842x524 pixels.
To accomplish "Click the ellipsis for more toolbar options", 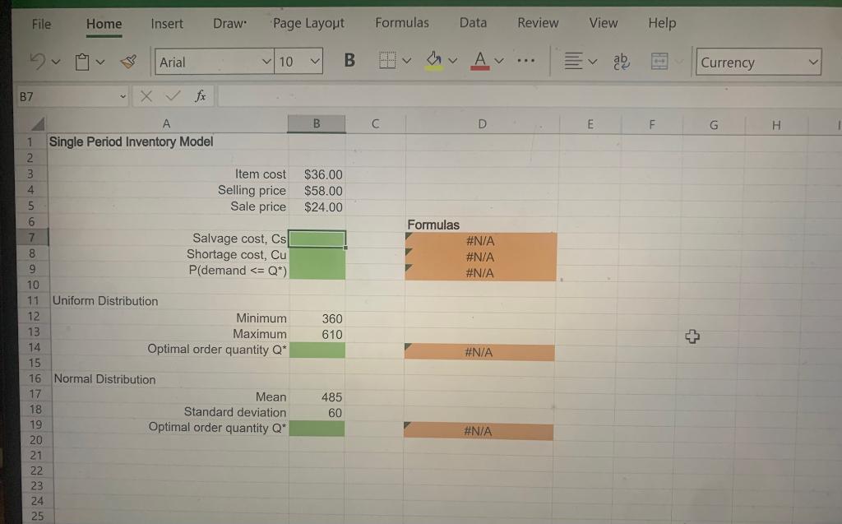I will coord(524,61).
